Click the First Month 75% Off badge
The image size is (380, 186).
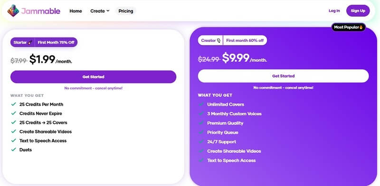tap(56, 42)
